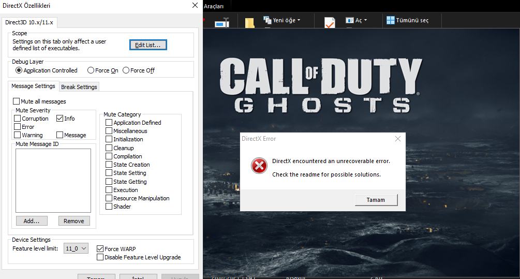Click the Add... button under Mute Message ID

pyautogui.click(x=32, y=221)
